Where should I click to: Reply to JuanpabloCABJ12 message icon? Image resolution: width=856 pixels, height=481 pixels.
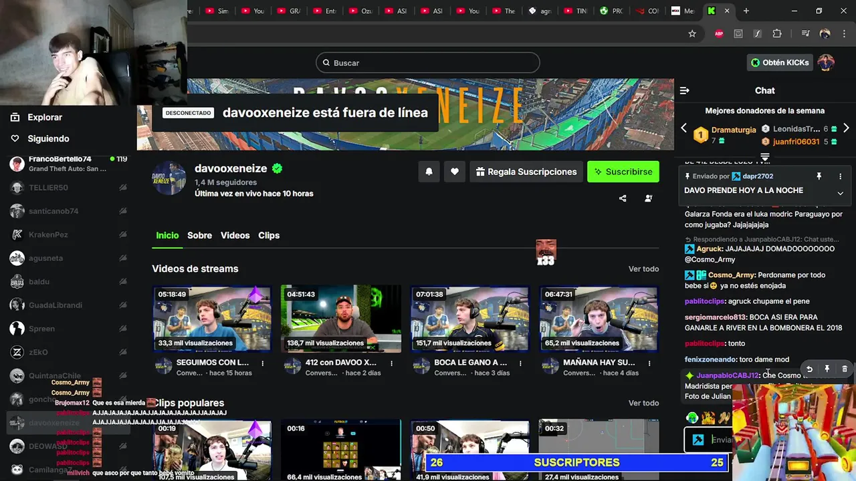pos(809,369)
